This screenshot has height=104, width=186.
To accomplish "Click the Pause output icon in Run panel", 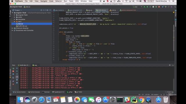I will (x=13, y=74).
